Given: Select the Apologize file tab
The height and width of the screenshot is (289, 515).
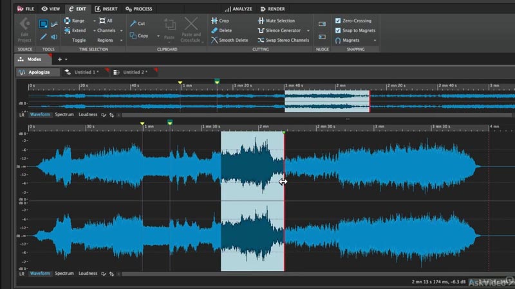Looking at the screenshot, I should point(39,72).
